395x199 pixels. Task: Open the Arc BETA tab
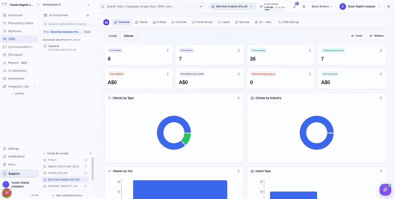[x=263, y=22]
